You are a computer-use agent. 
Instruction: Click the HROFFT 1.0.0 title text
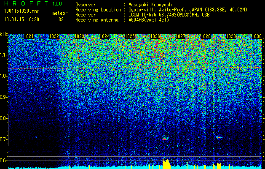(x=33, y=3)
